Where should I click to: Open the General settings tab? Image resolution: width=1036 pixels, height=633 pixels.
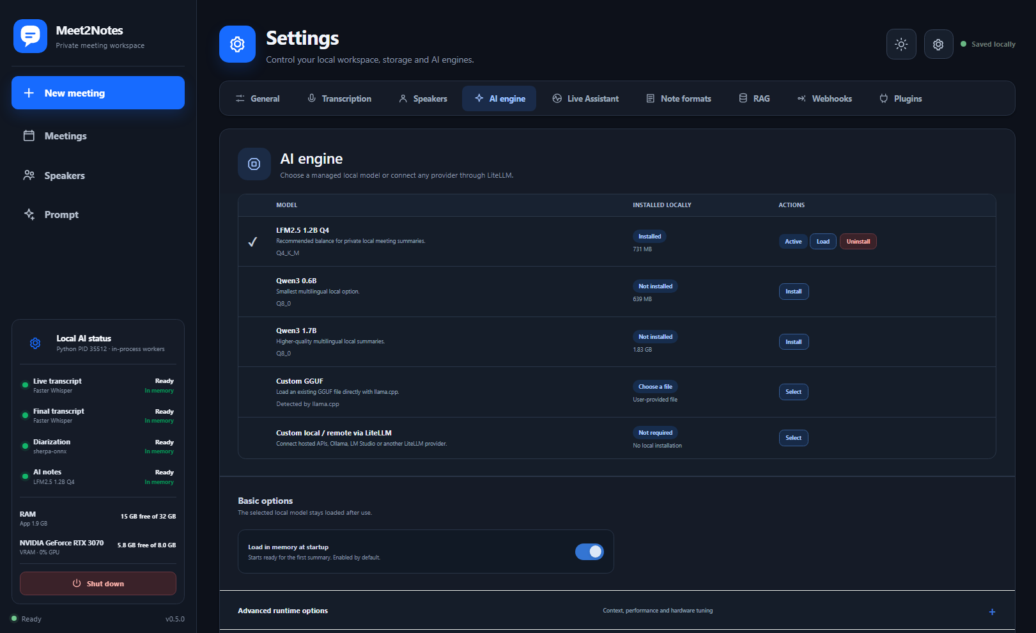[258, 98]
